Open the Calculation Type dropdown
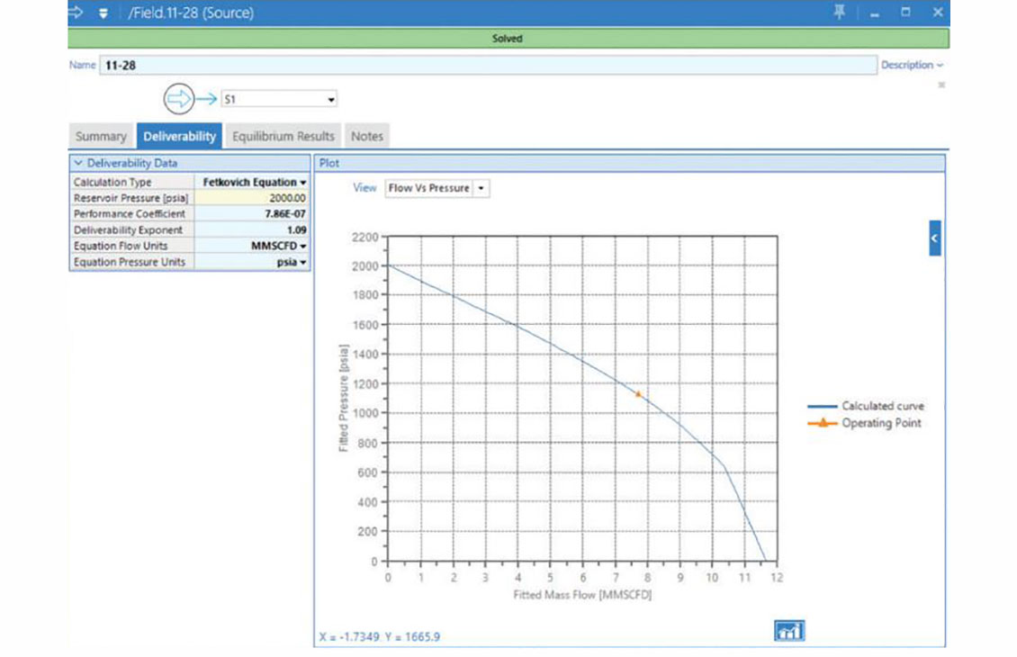1017x657 pixels. pyautogui.click(x=303, y=182)
